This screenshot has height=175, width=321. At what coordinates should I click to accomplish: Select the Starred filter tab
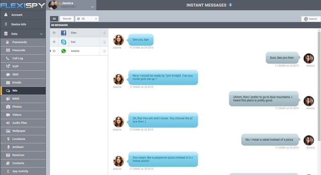(x=67, y=19)
